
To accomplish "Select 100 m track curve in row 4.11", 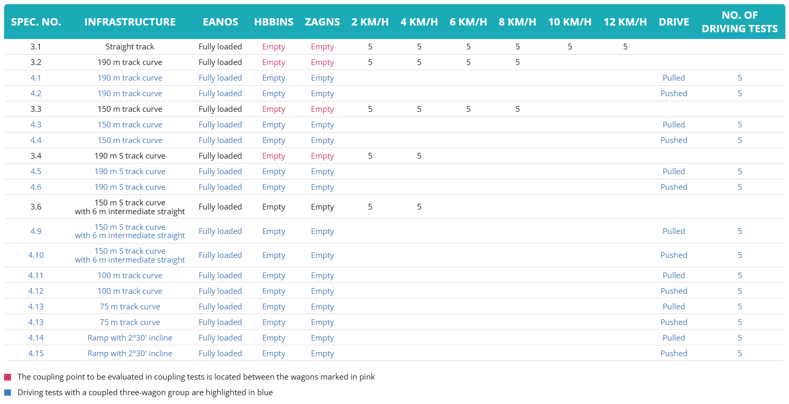I will [130, 276].
